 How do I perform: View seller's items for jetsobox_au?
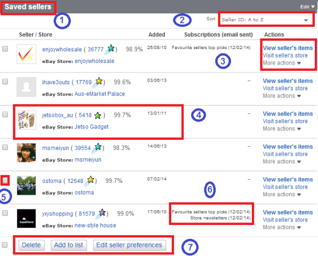288,114
